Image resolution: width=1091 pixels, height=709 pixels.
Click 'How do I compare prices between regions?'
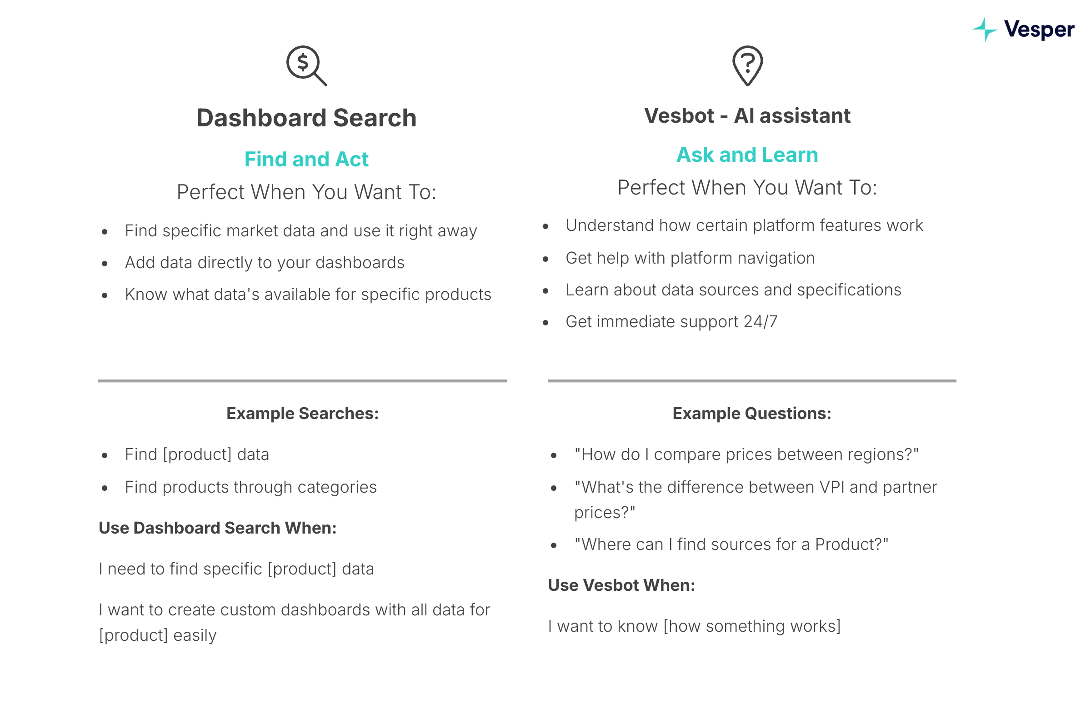[x=747, y=454]
